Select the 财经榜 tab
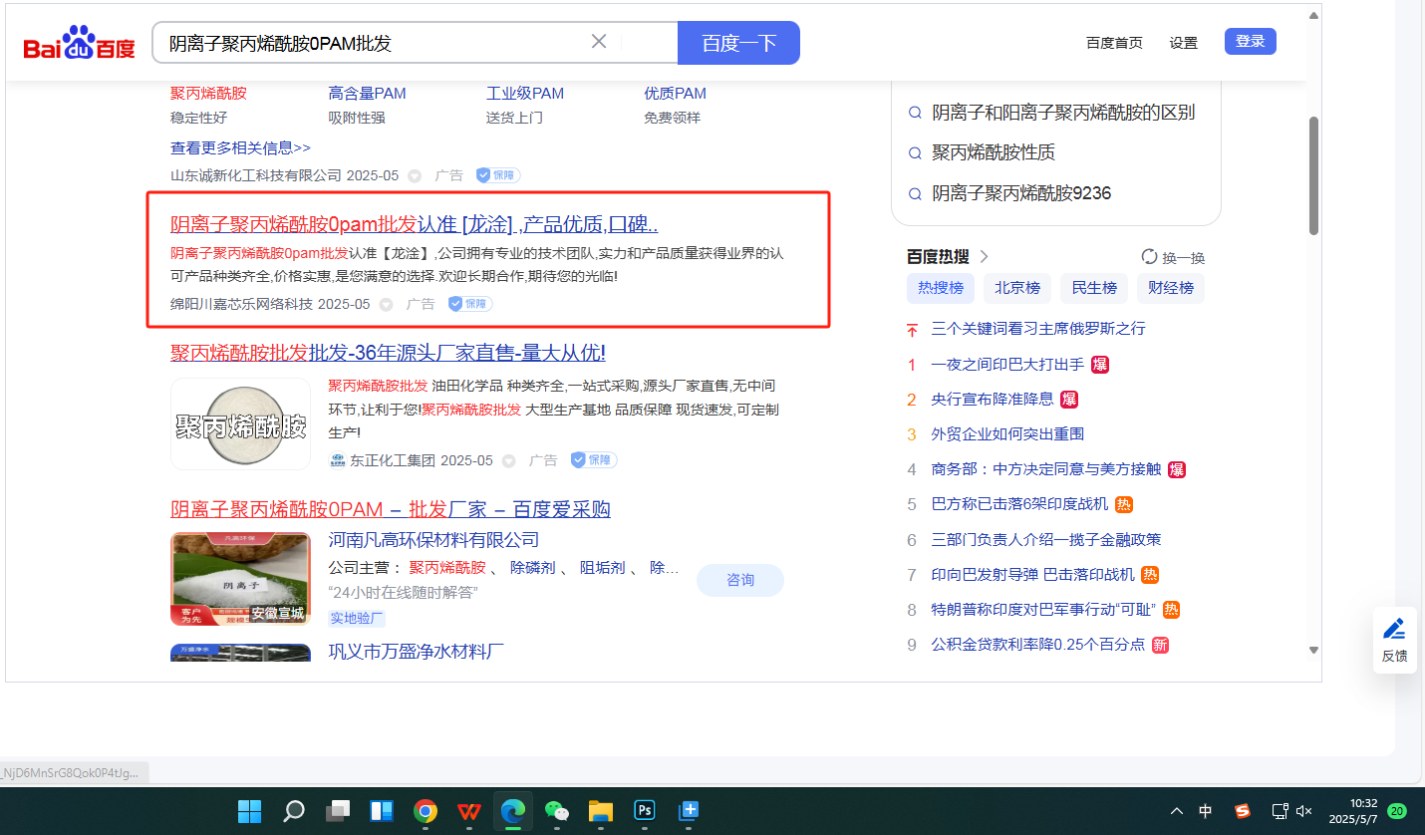 click(x=1170, y=288)
